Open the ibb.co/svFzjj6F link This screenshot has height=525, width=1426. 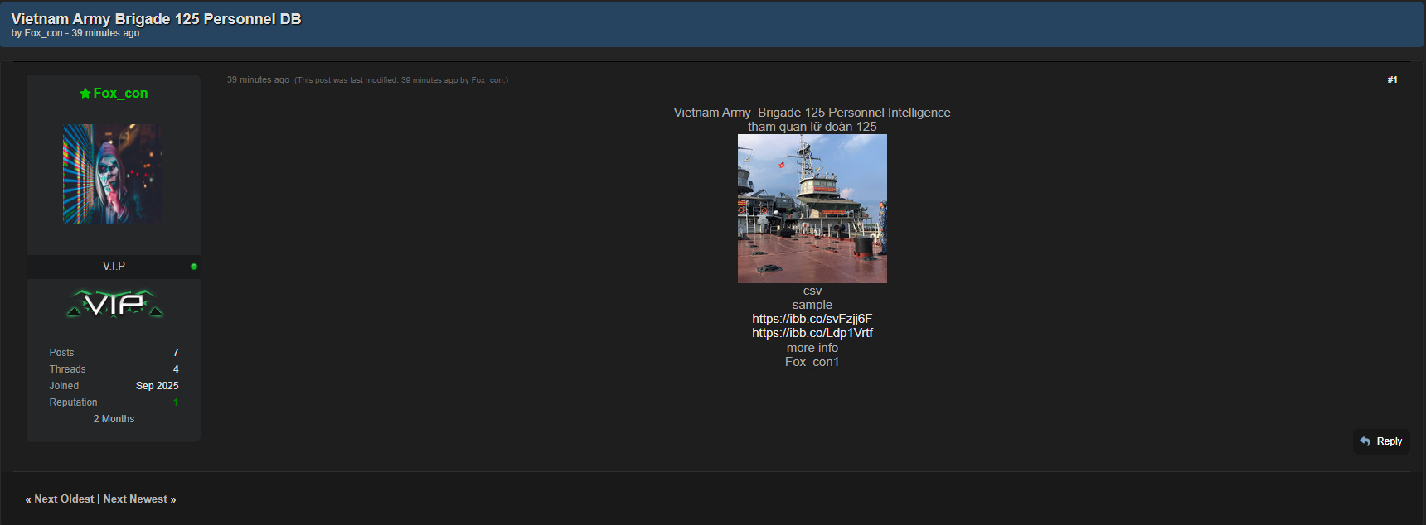pyautogui.click(x=812, y=319)
